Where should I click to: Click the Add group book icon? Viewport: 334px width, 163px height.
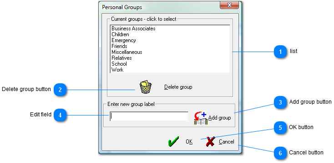pyautogui.click(x=201, y=118)
